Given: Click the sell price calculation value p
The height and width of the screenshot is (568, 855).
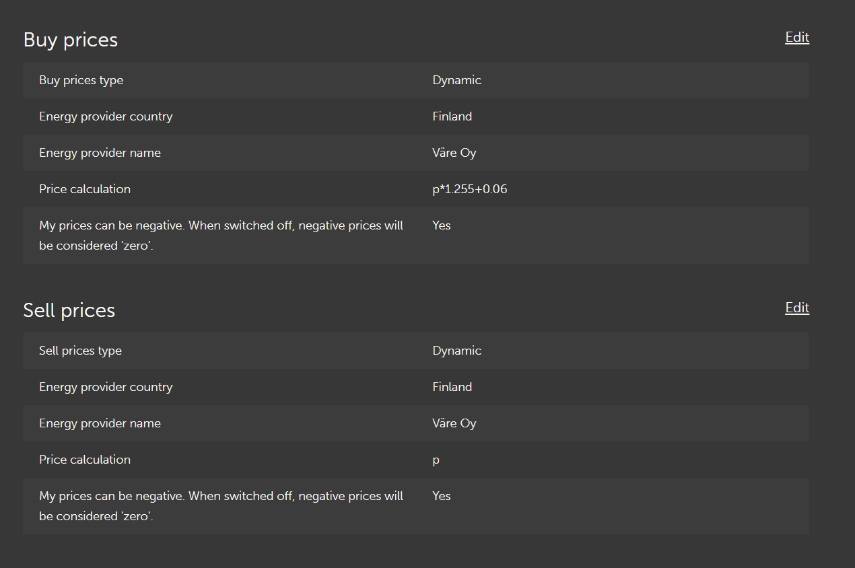Looking at the screenshot, I should pos(436,460).
